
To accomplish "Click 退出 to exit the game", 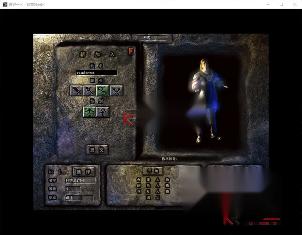I will pos(153,197).
